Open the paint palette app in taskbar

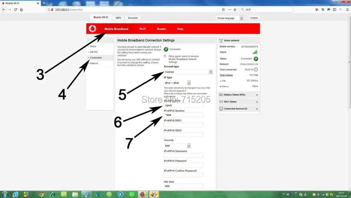154,194
